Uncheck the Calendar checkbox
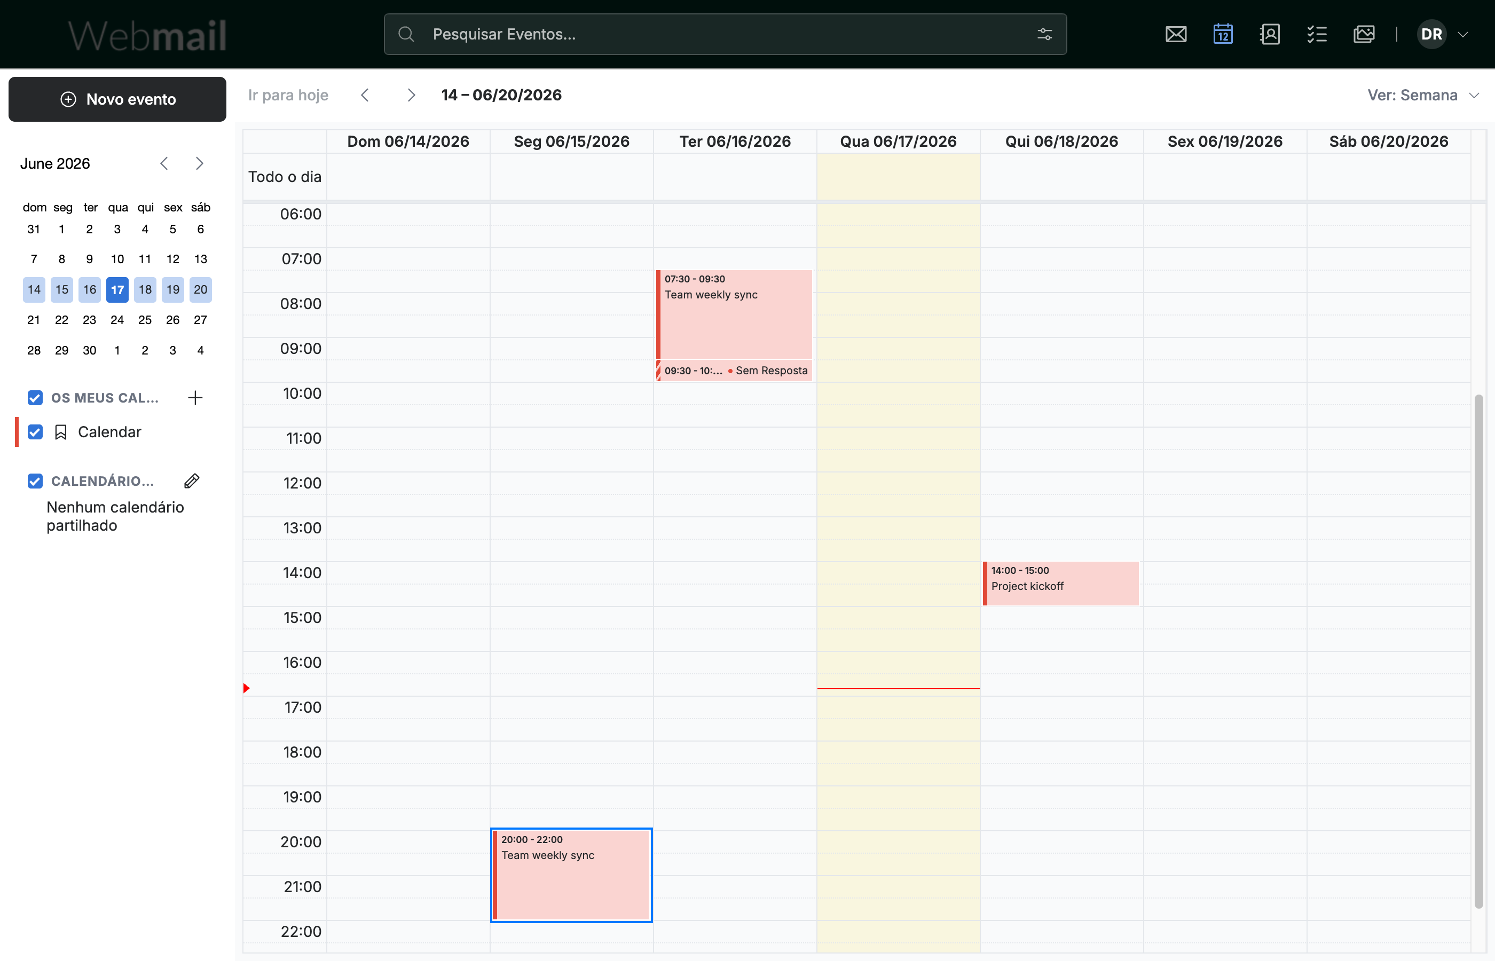Screen dimensions: 1495x961 [x=35, y=432]
